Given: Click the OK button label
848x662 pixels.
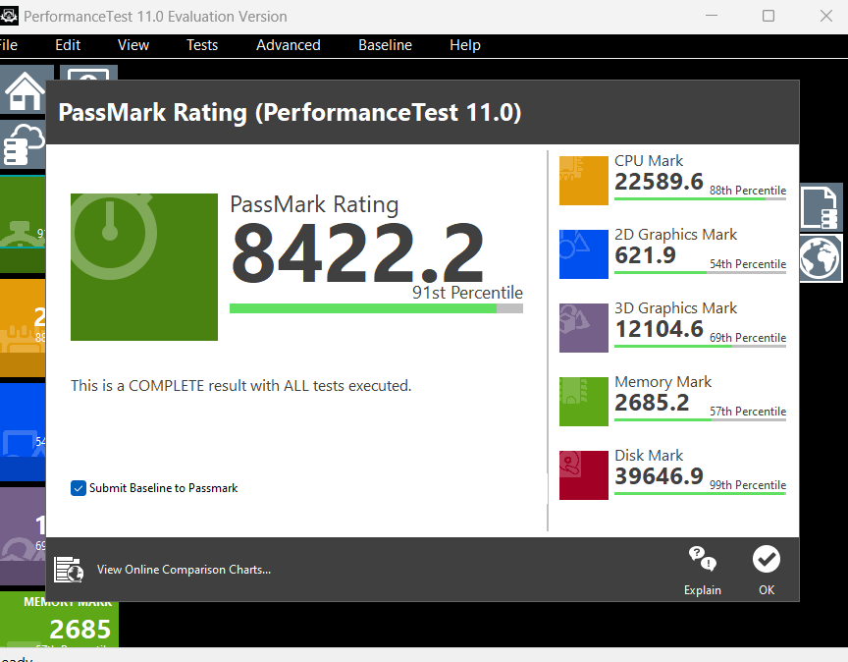Looking at the screenshot, I should point(767,590).
